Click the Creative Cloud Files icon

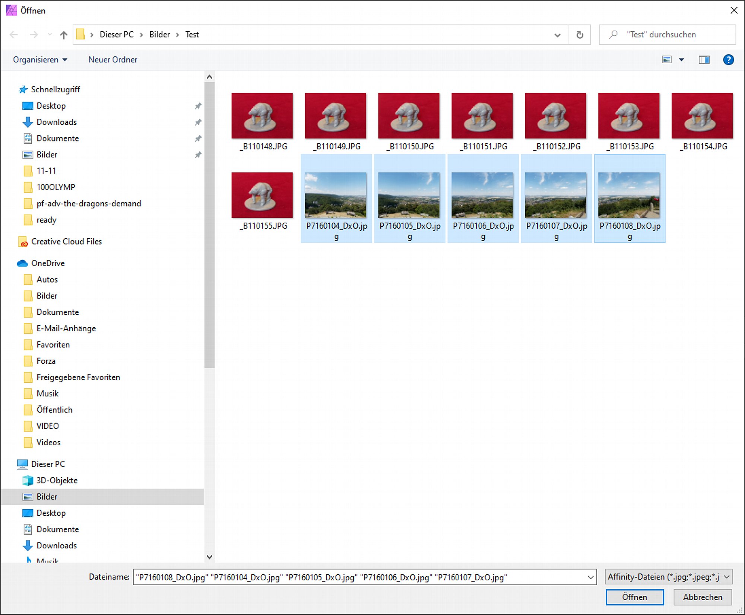coord(23,242)
